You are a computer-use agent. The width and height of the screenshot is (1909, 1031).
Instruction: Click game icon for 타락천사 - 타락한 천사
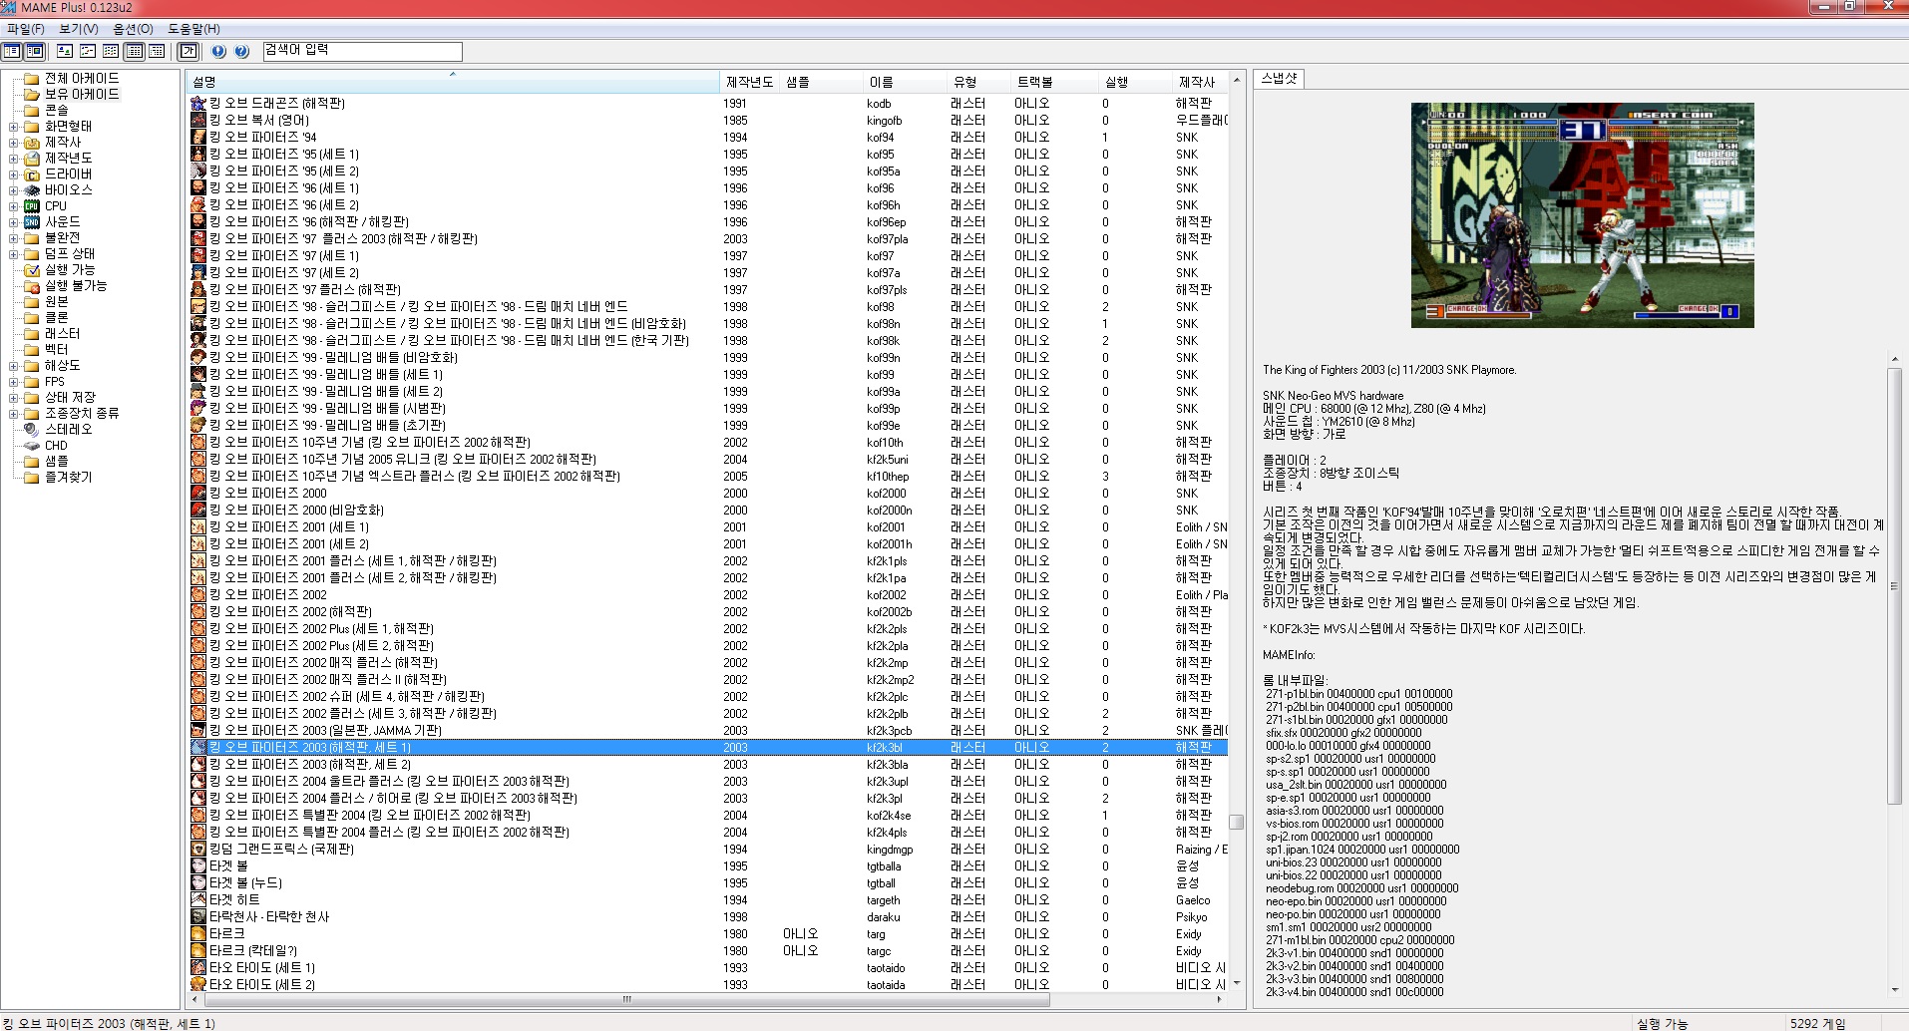[x=198, y=917]
